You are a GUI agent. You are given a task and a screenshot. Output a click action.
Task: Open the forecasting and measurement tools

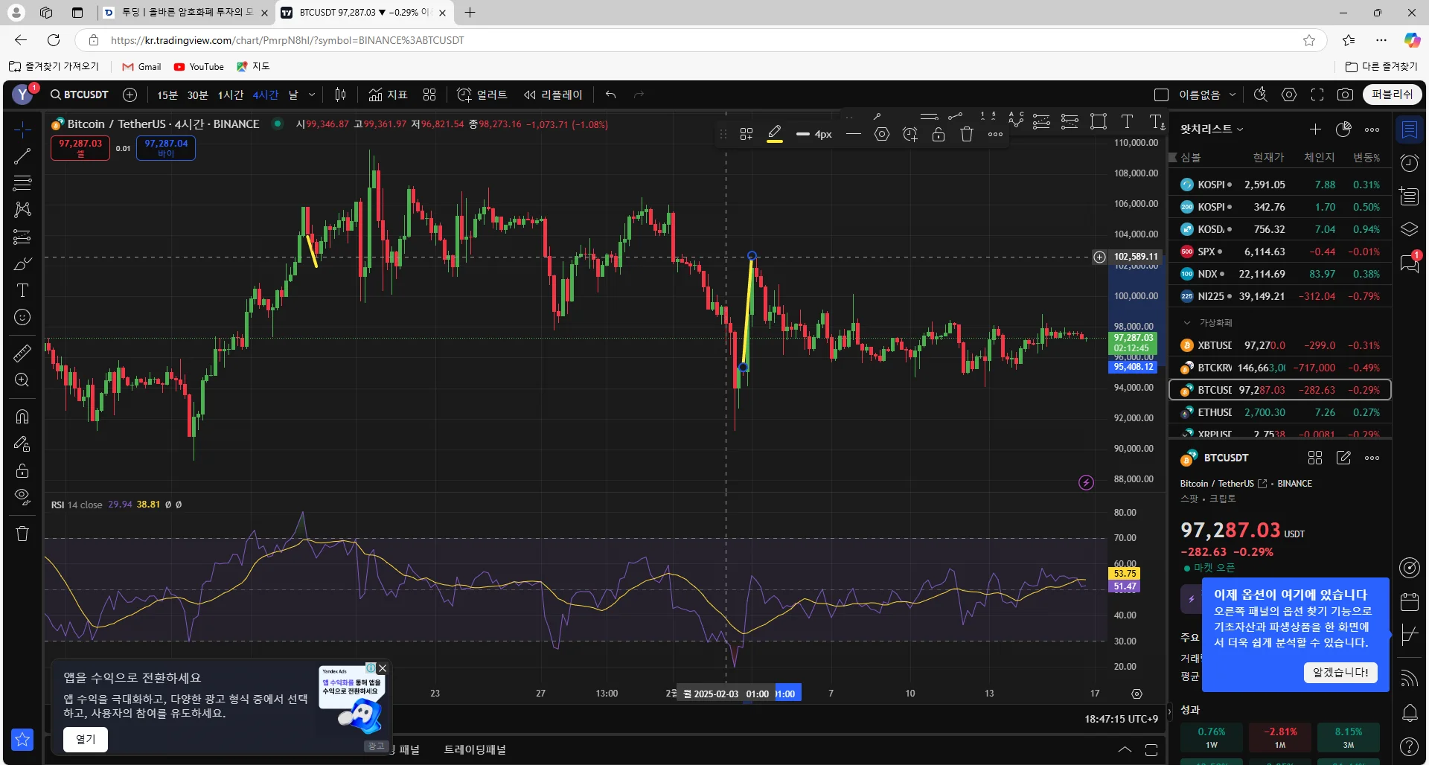pyautogui.click(x=22, y=237)
